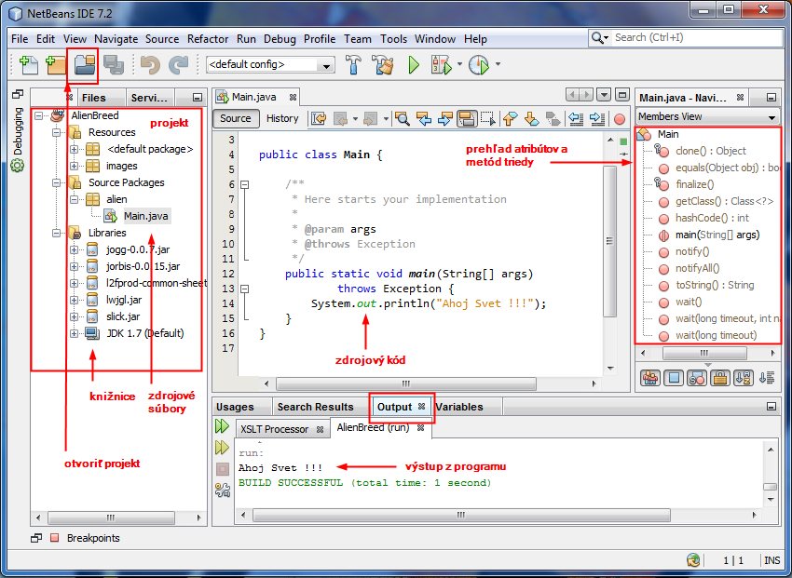Viewport: 792px width, 578px height.
Task: Click the Previous Bookmark icon
Action: click(511, 119)
